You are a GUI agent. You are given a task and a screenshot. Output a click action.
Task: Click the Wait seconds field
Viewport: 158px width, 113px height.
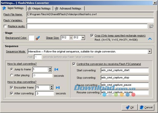38,57
